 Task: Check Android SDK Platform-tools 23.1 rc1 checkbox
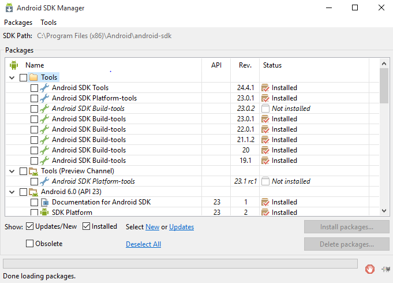pyautogui.click(x=34, y=182)
